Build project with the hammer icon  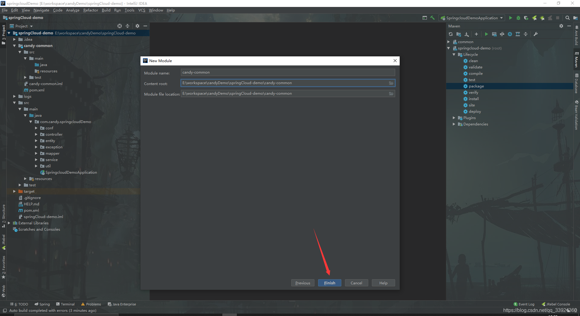pyautogui.click(x=433, y=18)
